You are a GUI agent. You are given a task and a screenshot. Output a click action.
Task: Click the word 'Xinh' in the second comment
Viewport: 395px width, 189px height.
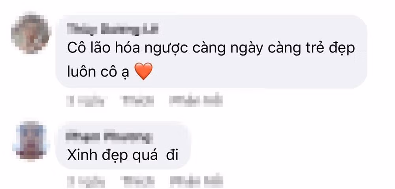[82, 156]
